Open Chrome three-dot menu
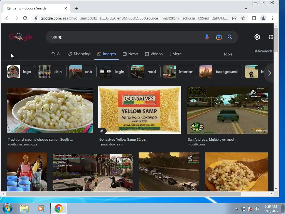 [272, 18]
